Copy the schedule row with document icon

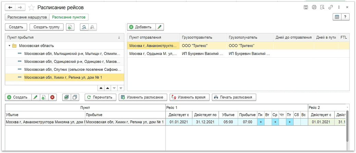tap(44, 97)
